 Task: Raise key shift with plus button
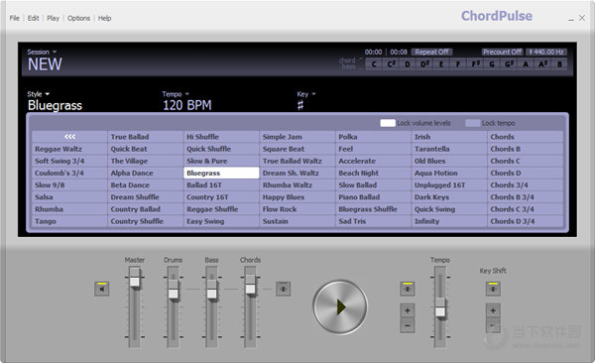pyautogui.click(x=493, y=310)
